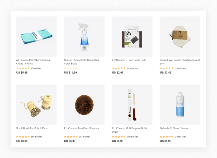
Task: Open the bottle brush product image
Action: click(x=132, y=105)
